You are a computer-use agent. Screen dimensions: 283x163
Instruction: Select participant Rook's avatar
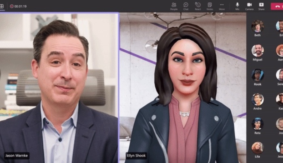(x=258, y=75)
